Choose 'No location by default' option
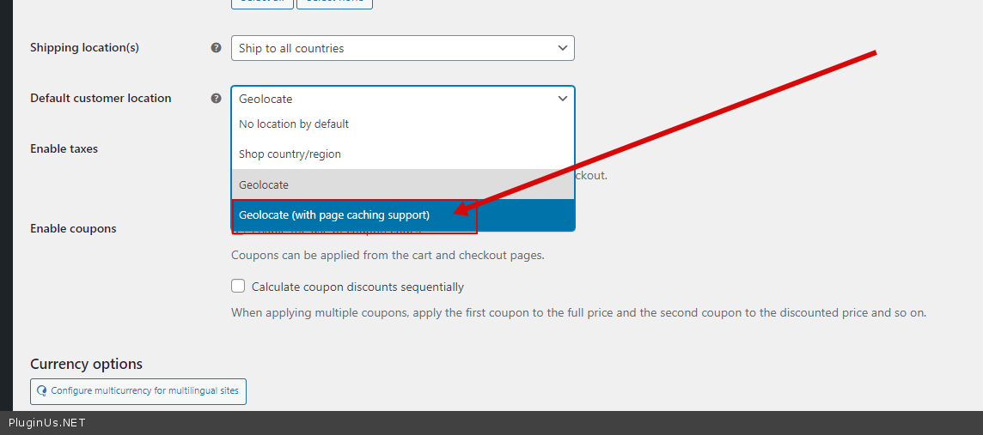 point(294,124)
